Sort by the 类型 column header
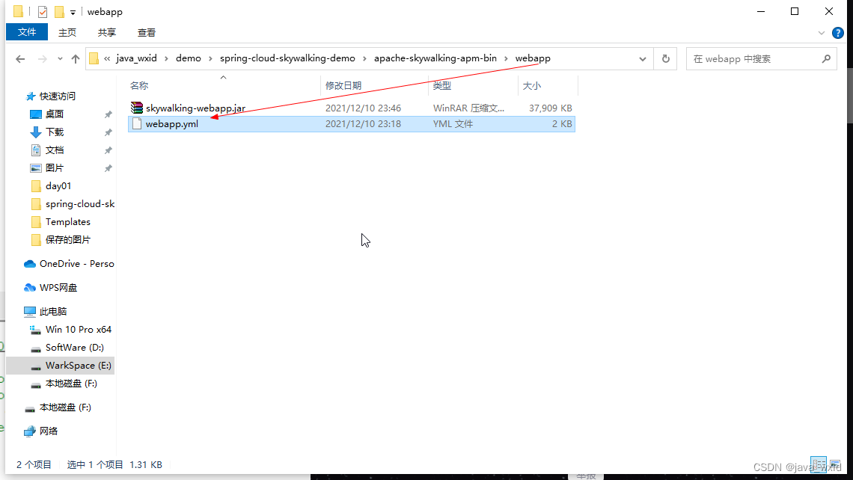 (x=441, y=85)
